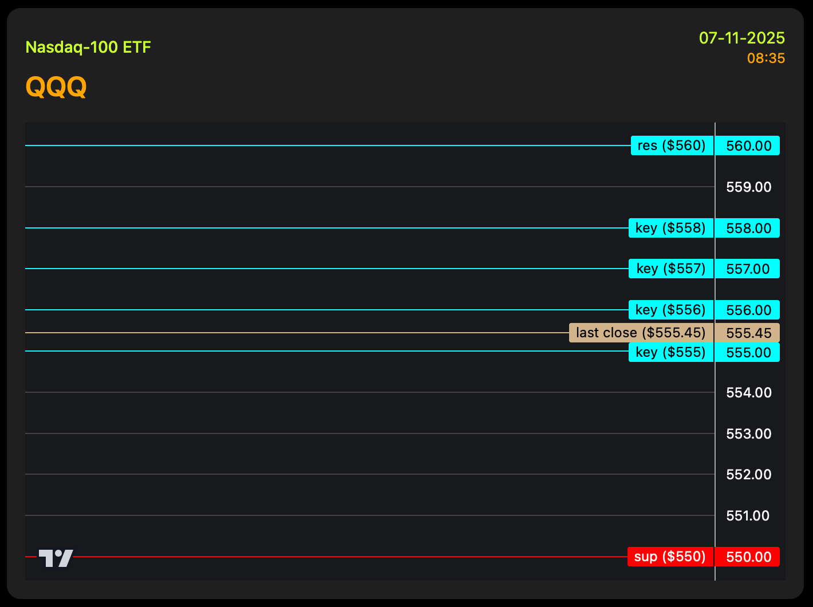Click the res ($560) label
813x607 pixels.
672,145
